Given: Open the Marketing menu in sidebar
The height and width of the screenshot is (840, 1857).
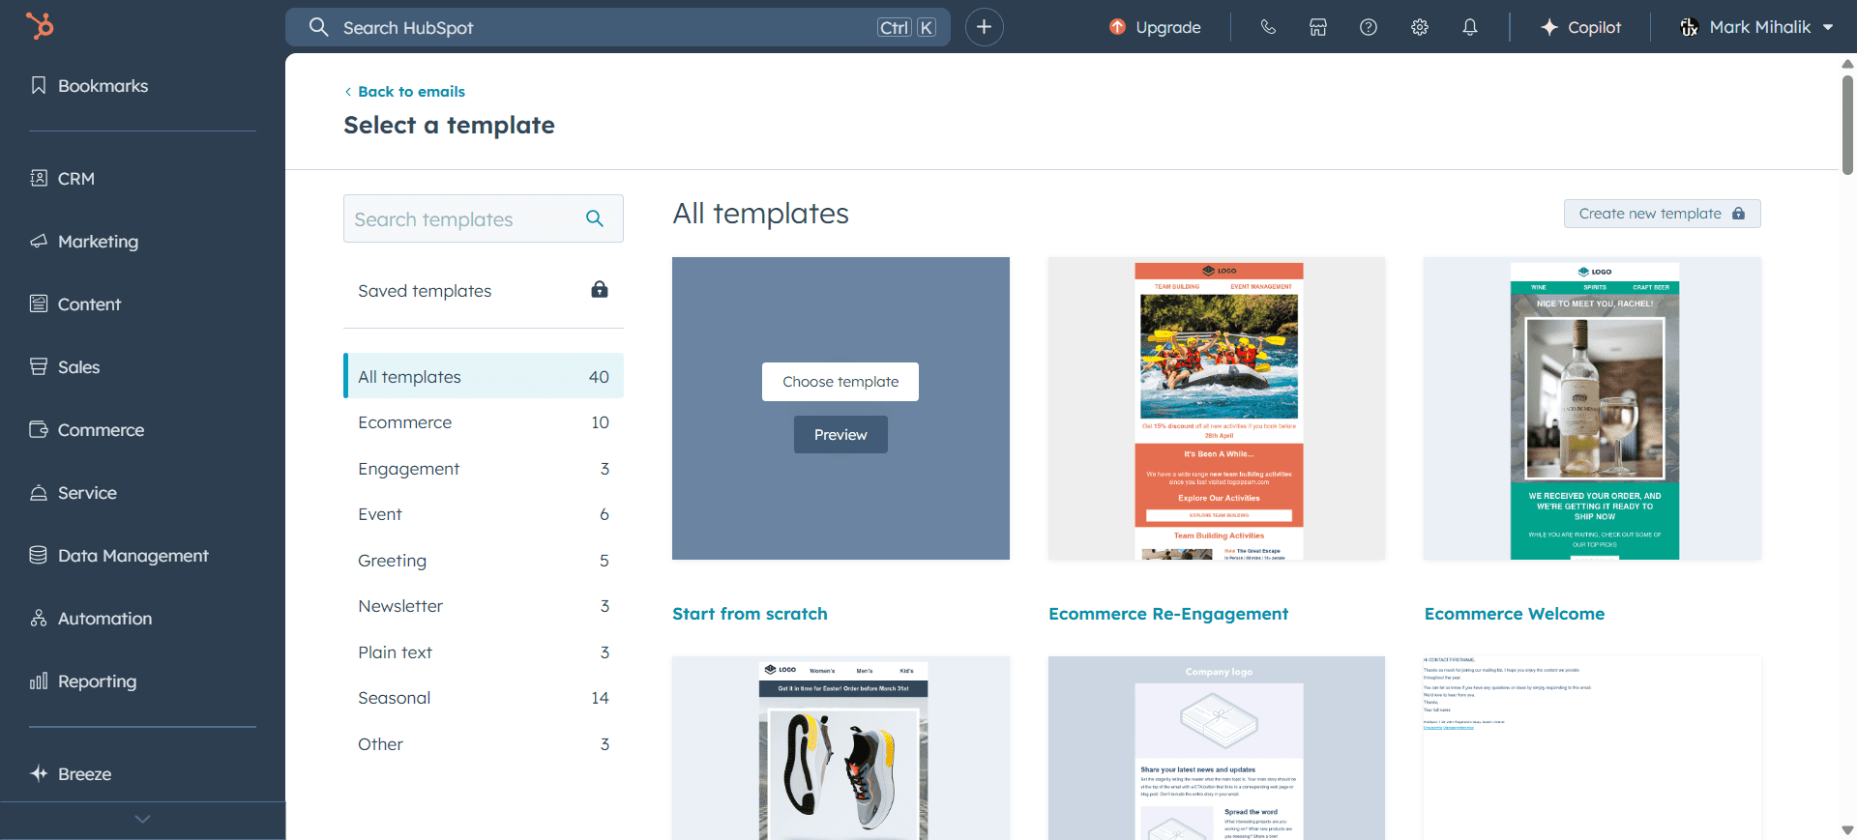Looking at the screenshot, I should [x=85, y=242].
